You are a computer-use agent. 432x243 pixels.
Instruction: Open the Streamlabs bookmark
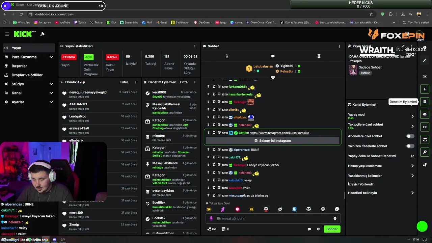pos(129,23)
